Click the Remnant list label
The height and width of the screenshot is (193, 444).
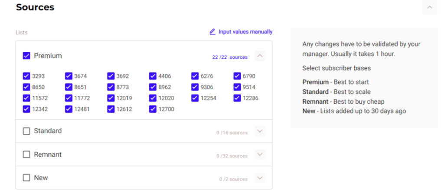tap(48, 155)
